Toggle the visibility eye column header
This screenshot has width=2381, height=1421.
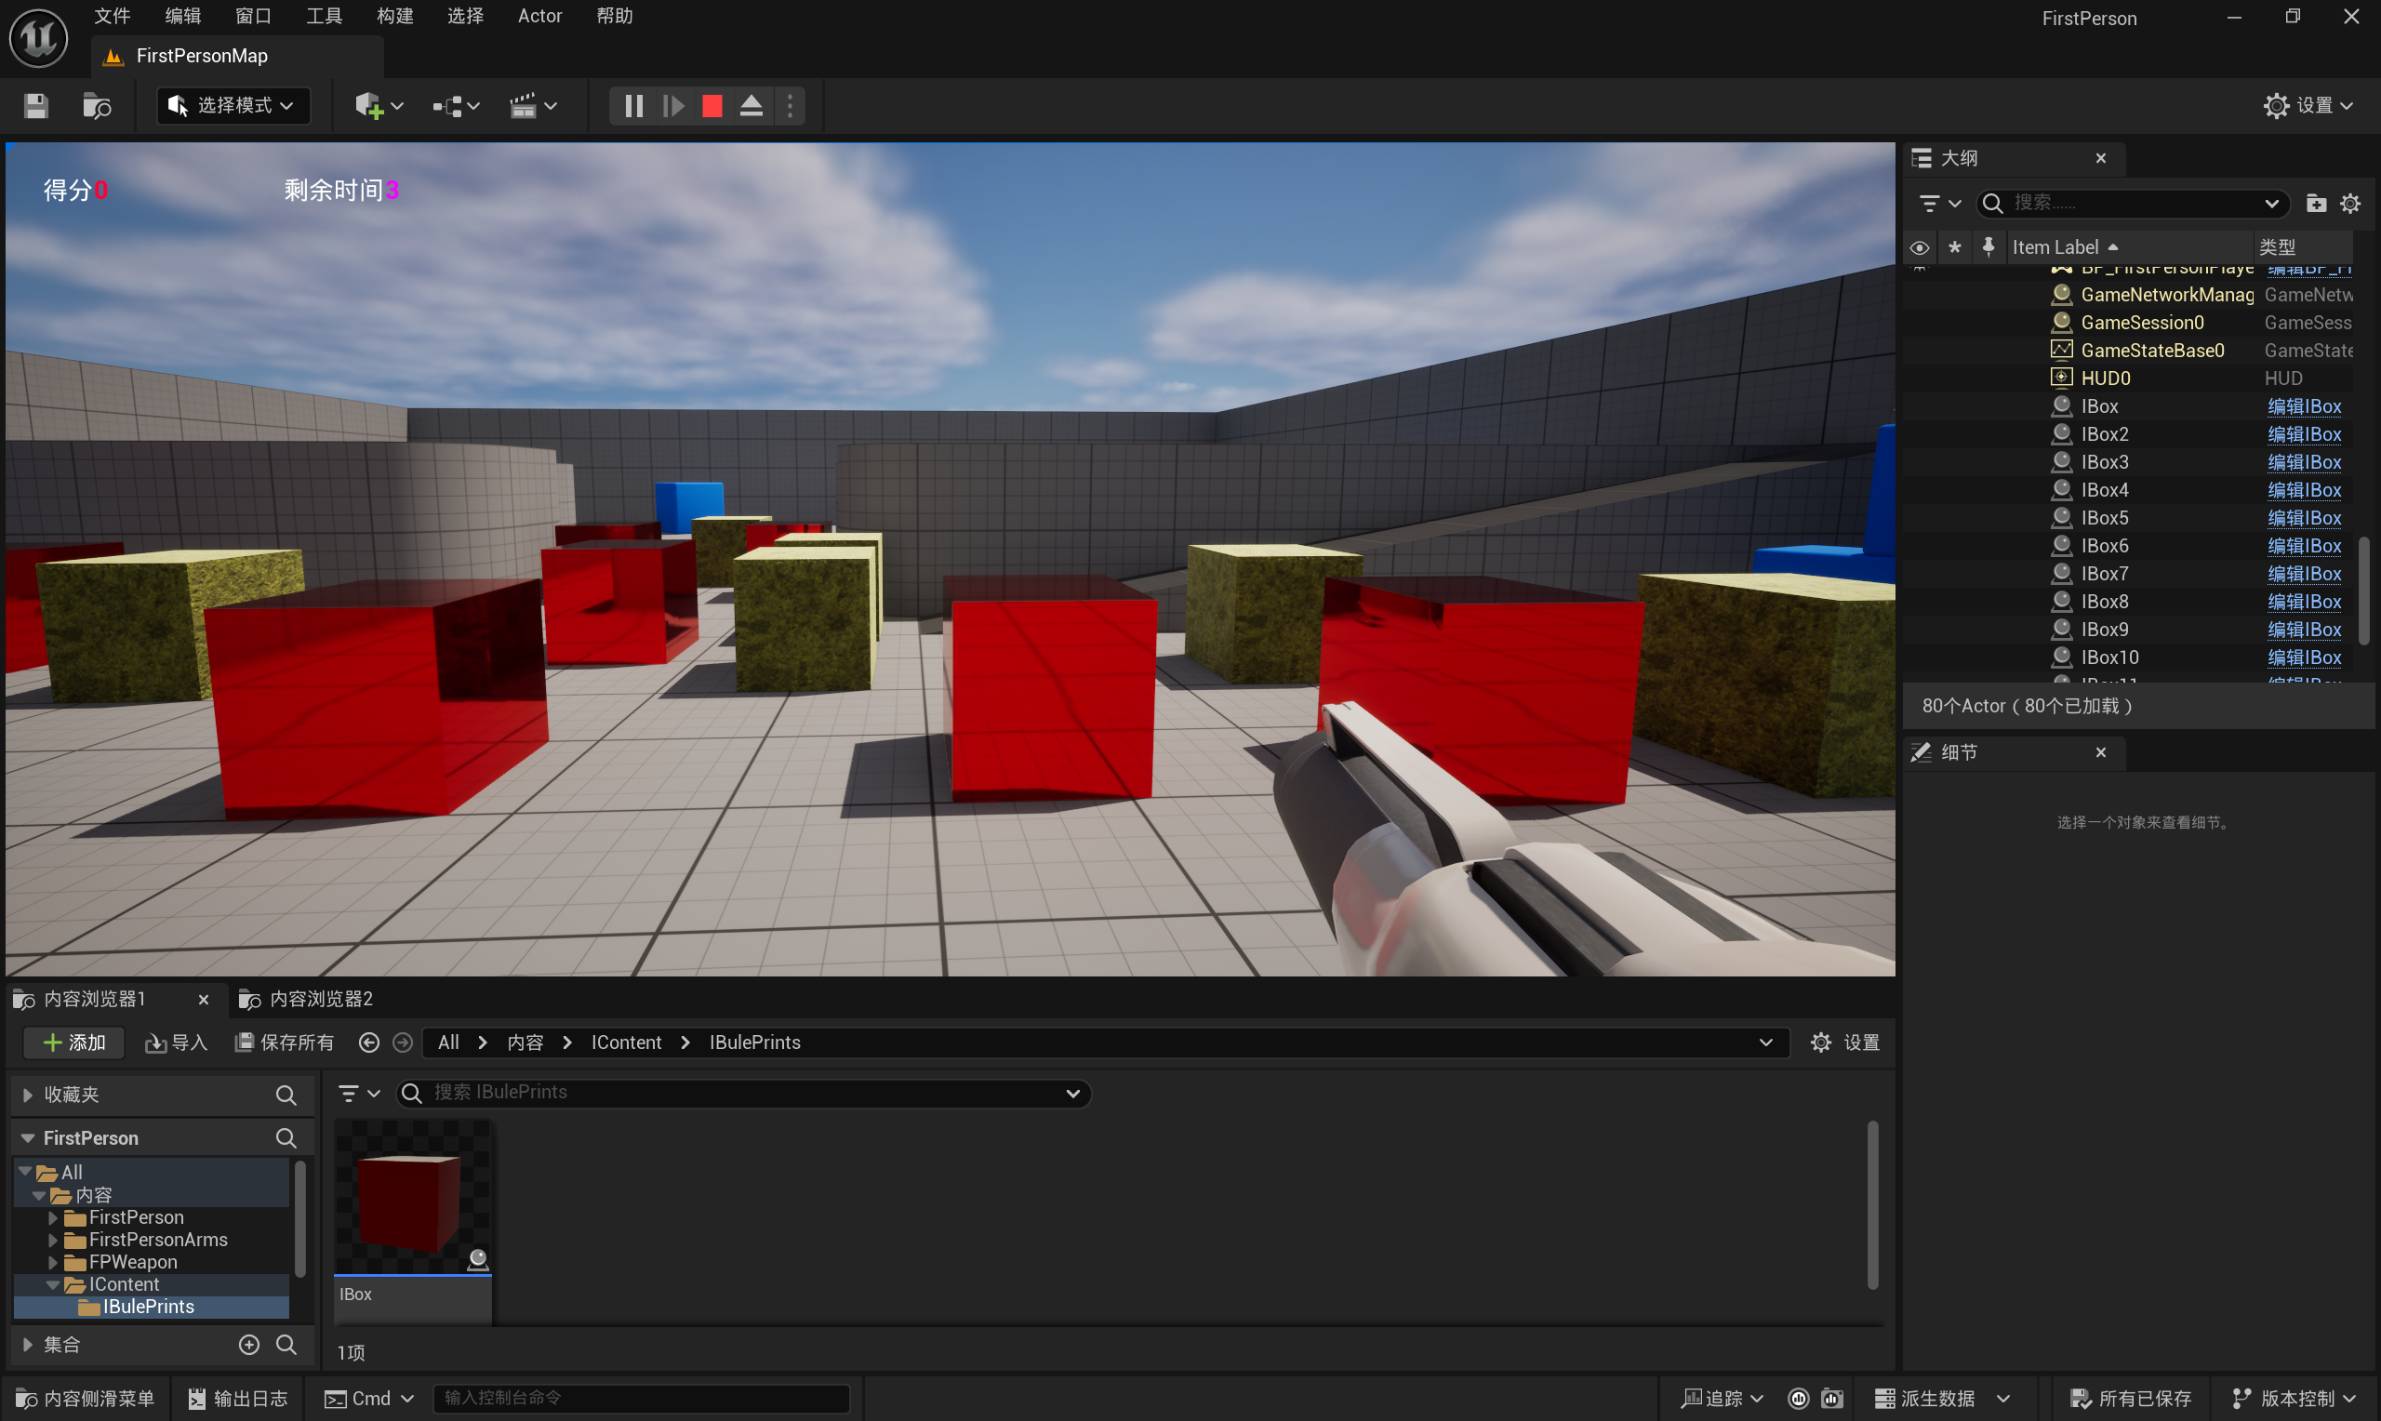1919,247
